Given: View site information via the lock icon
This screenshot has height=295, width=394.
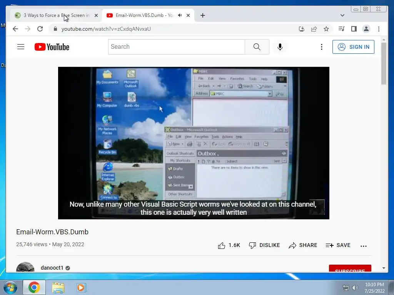Looking at the screenshot, I should 55,29.
